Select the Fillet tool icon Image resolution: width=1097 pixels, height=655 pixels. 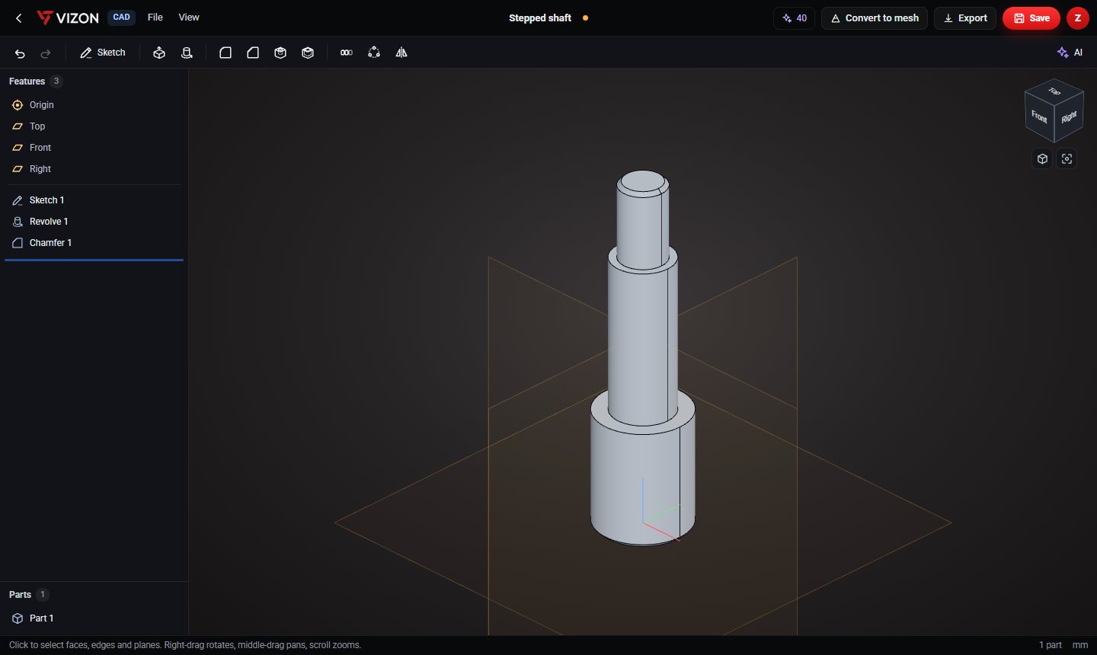(x=225, y=53)
